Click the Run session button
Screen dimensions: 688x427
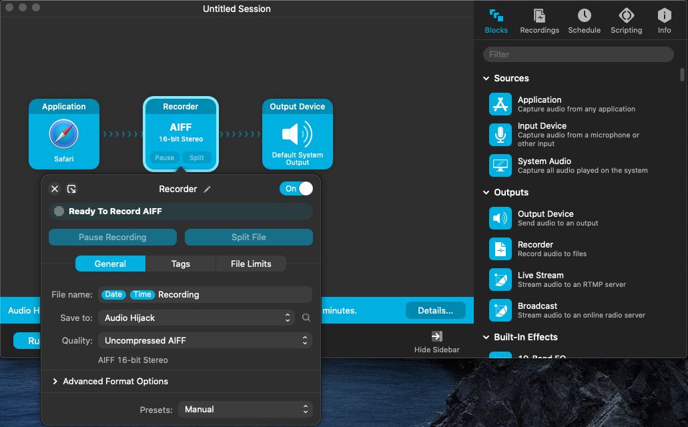[x=27, y=340]
